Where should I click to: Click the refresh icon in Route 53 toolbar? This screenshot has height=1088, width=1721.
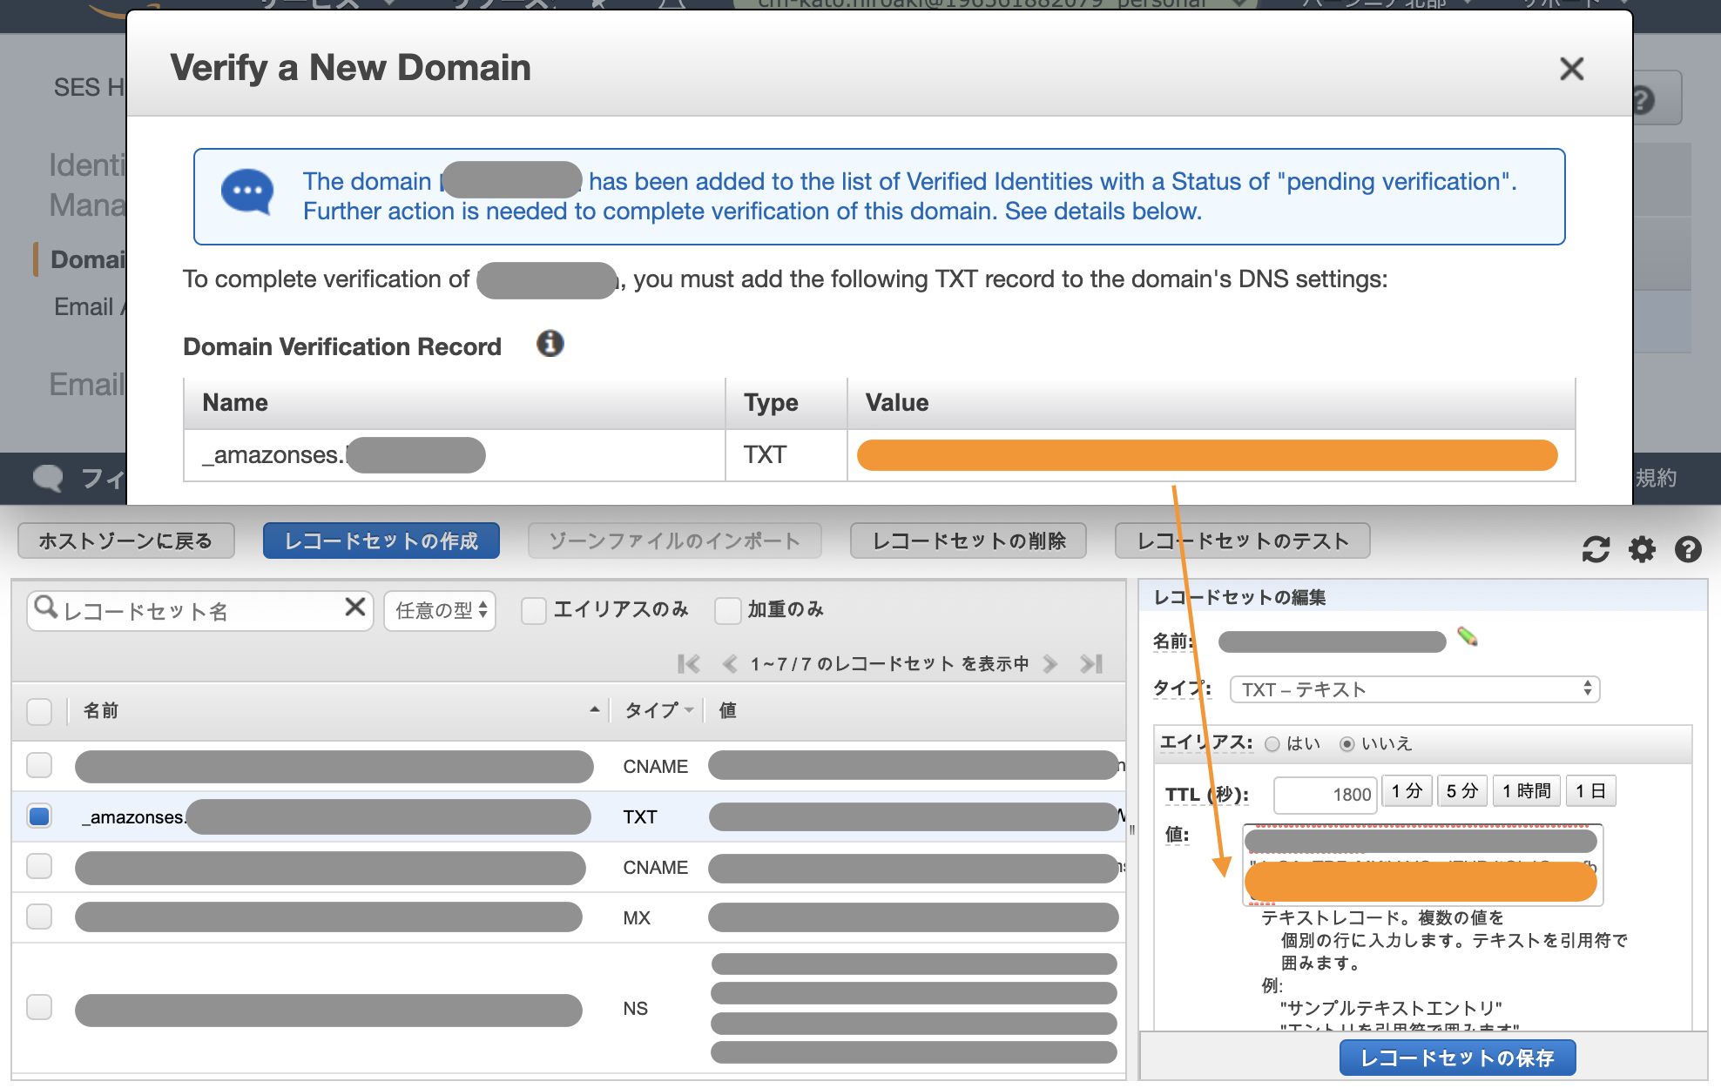click(1597, 549)
